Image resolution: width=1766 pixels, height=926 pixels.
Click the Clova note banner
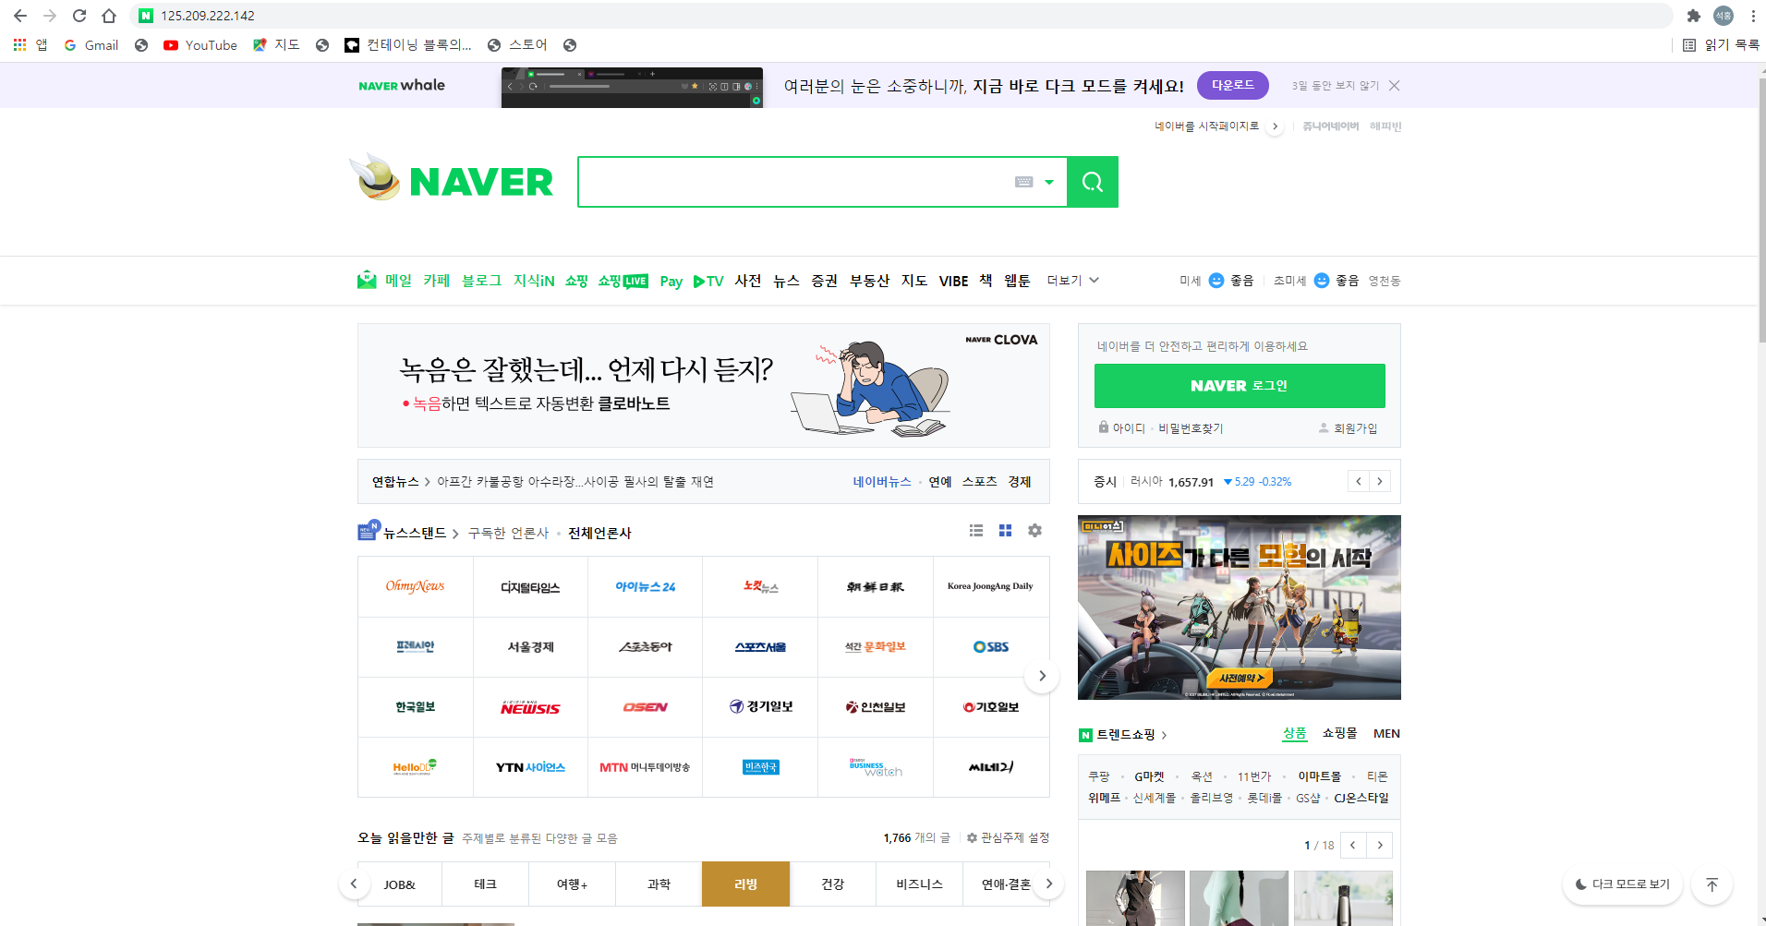click(704, 385)
